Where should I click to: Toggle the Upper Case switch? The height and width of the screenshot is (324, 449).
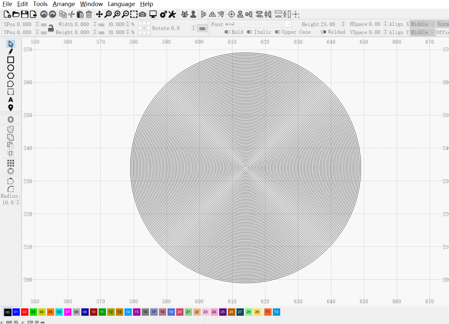pyautogui.click(x=278, y=32)
